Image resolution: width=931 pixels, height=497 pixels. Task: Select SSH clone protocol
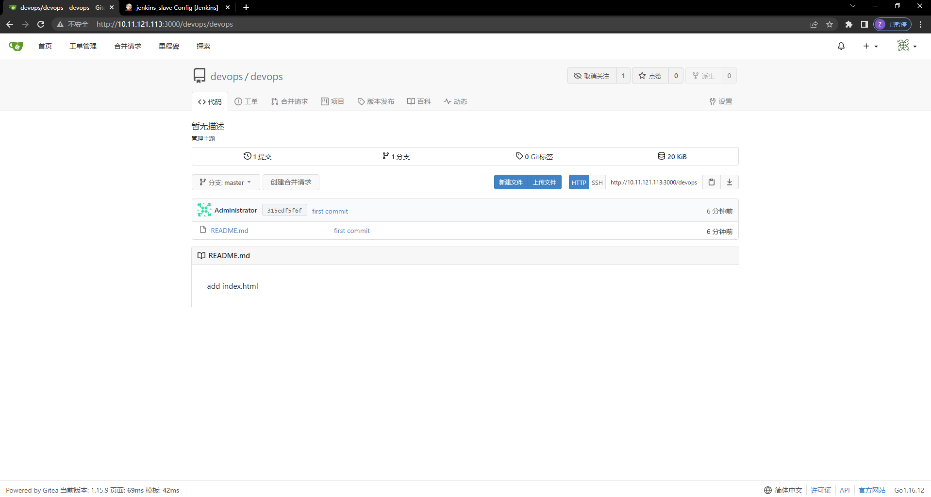tap(597, 182)
